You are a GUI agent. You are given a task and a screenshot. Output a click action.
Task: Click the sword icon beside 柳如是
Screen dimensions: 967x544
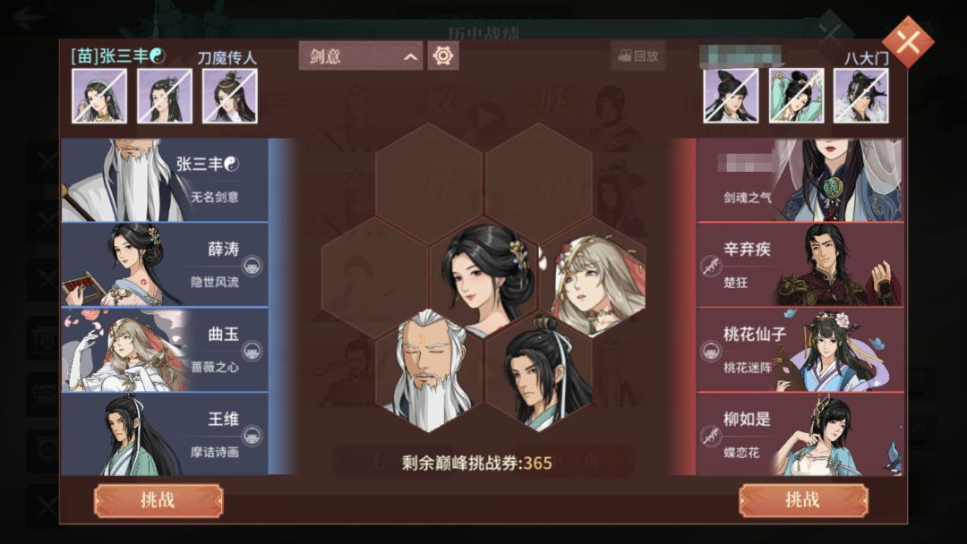[710, 437]
